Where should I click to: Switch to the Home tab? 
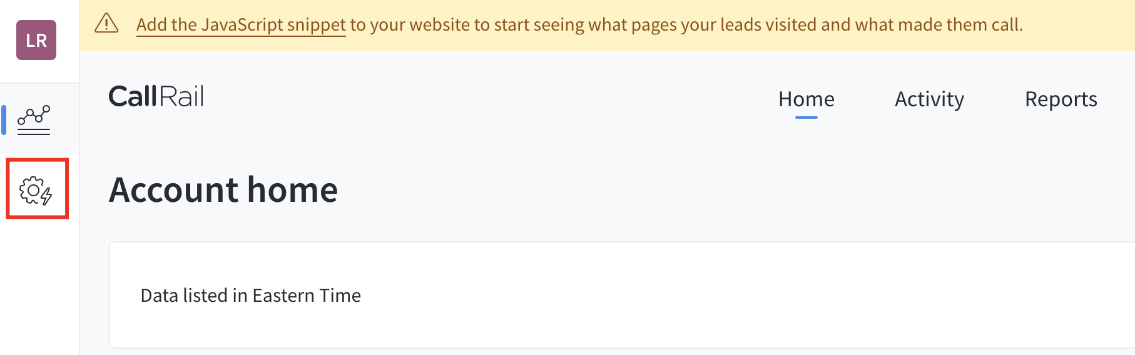click(806, 99)
